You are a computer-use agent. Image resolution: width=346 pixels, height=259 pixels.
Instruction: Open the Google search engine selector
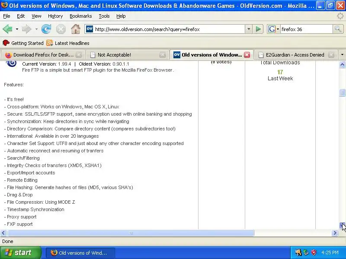274,29
